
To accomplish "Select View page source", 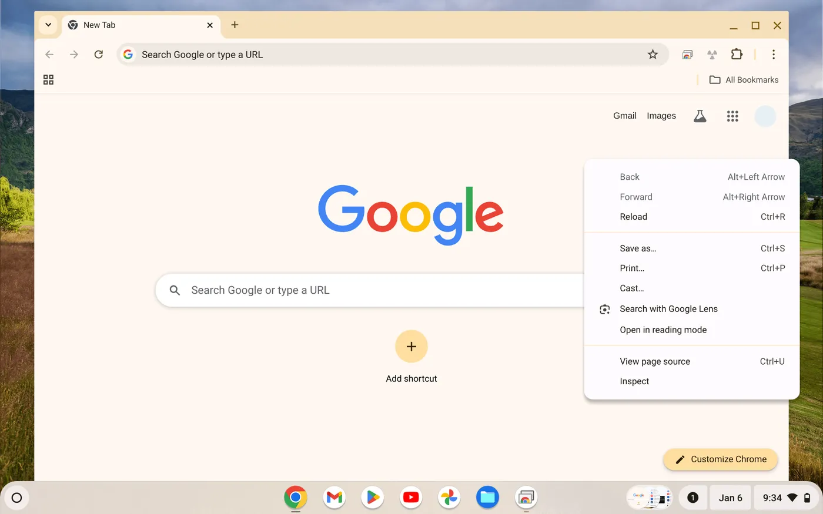I will pyautogui.click(x=692, y=361).
